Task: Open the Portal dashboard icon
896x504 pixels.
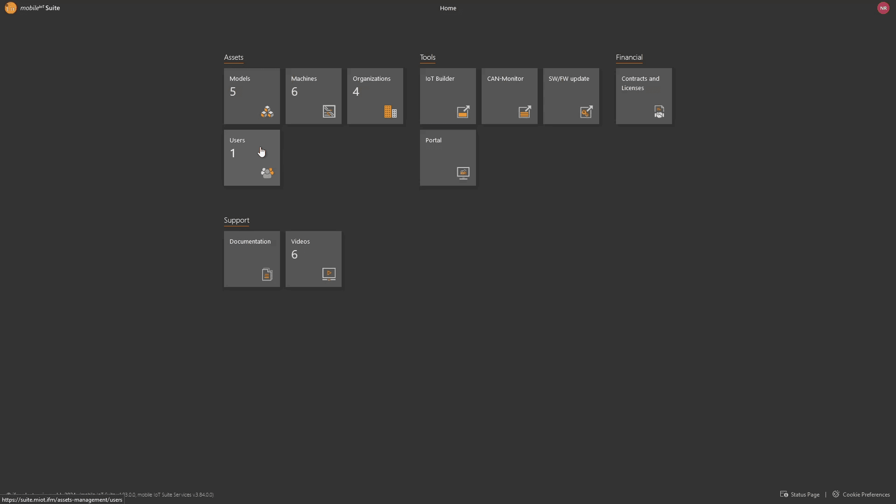Action: pyautogui.click(x=463, y=173)
